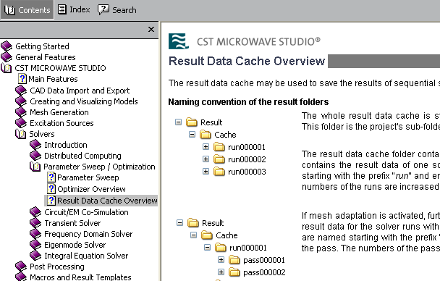This screenshot has height=281, width=440.
Task: Click the pass000001 folder label
Action: pos(264,260)
